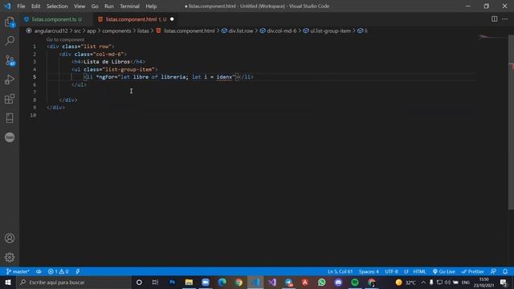
Task: Click the eye watch icon in status bar
Action: tap(39, 271)
